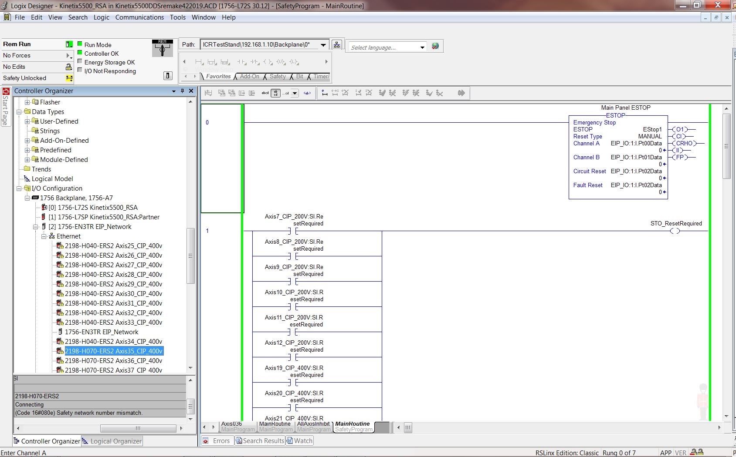Click the Errors tab icon

click(x=206, y=440)
